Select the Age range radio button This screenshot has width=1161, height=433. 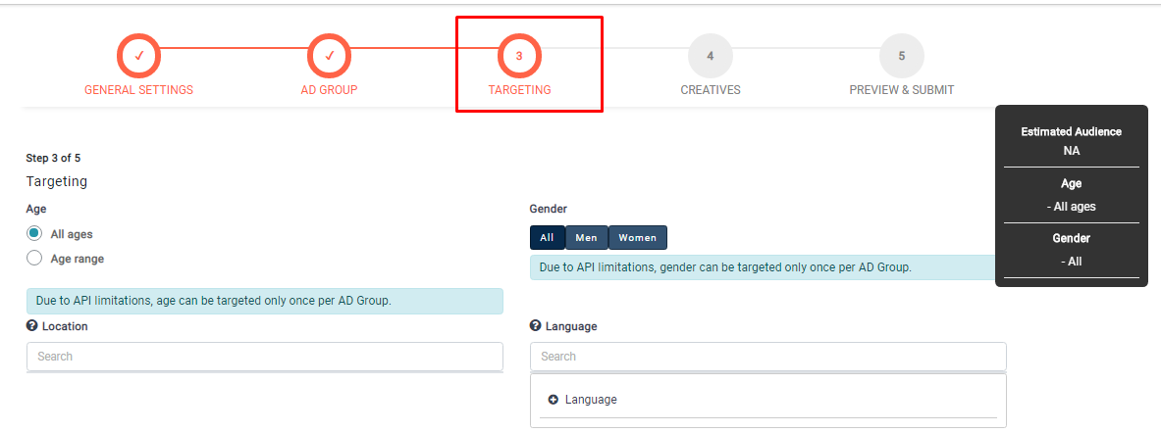[35, 259]
